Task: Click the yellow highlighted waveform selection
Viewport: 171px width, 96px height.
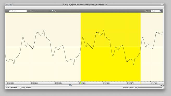Action: pos(111,47)
